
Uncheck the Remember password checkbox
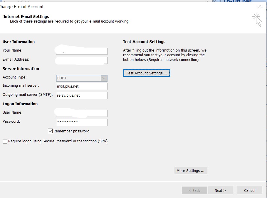(x=50, y=131)
